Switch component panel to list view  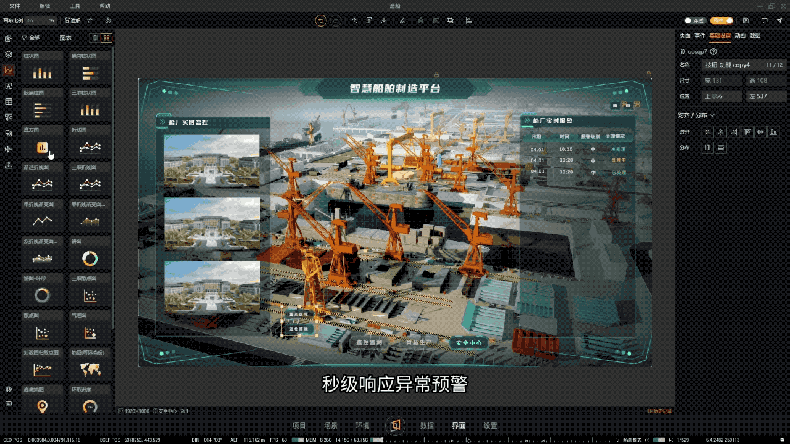(x=95, y=38)
